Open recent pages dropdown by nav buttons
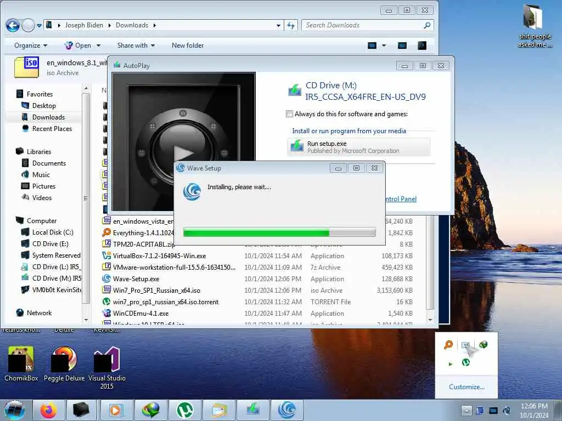562x421 pixels. pyautogui.click(x=39, y=26)
